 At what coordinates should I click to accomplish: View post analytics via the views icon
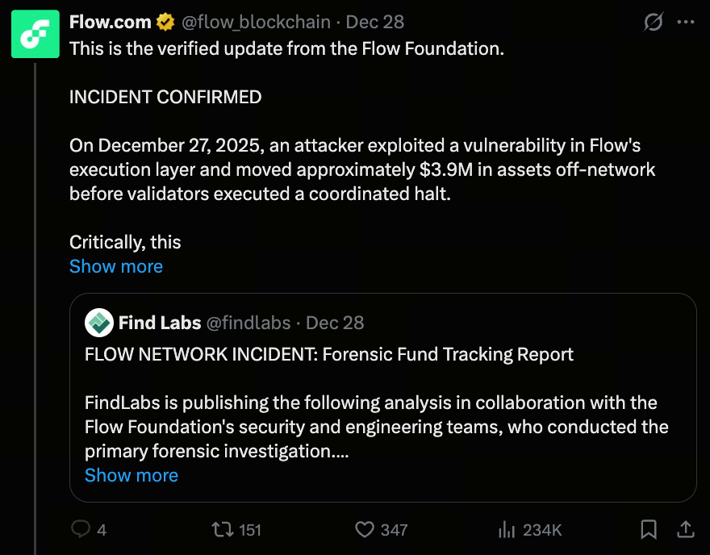click(507, 529)
